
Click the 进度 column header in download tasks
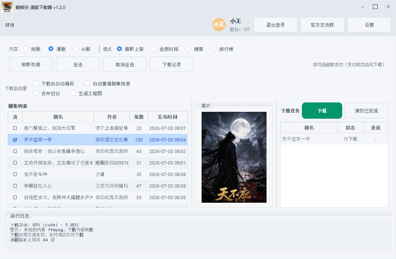(375, 128)
